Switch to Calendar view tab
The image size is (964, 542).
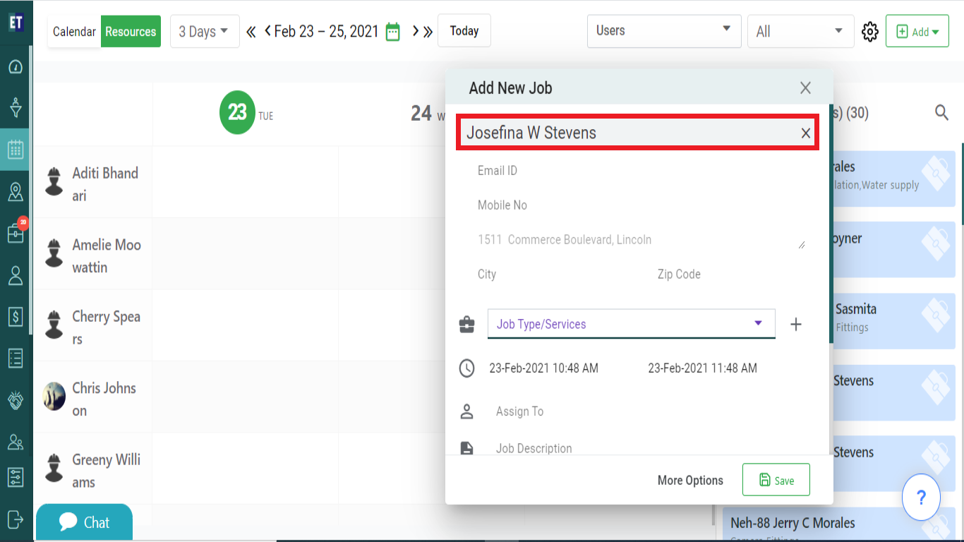74,32
